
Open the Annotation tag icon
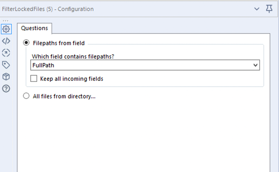click(6, 65)
